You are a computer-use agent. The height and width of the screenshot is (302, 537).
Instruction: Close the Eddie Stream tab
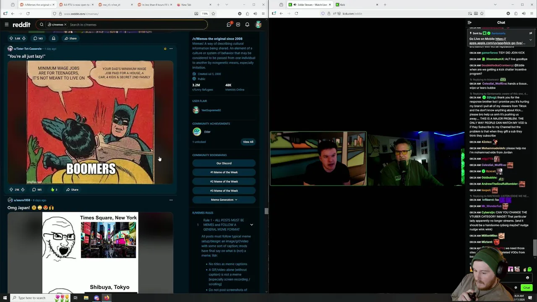coord(330,5)
